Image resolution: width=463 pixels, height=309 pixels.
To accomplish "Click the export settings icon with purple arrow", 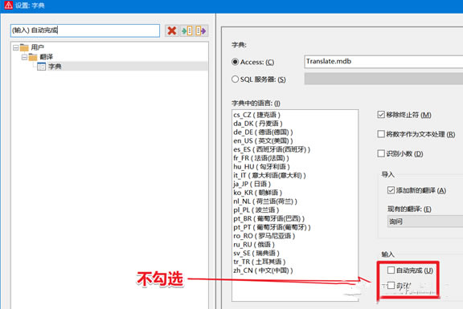I will (x=201, y=30).
